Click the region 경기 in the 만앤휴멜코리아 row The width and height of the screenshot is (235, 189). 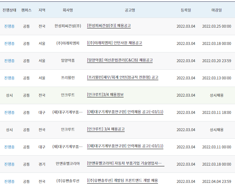42,164
